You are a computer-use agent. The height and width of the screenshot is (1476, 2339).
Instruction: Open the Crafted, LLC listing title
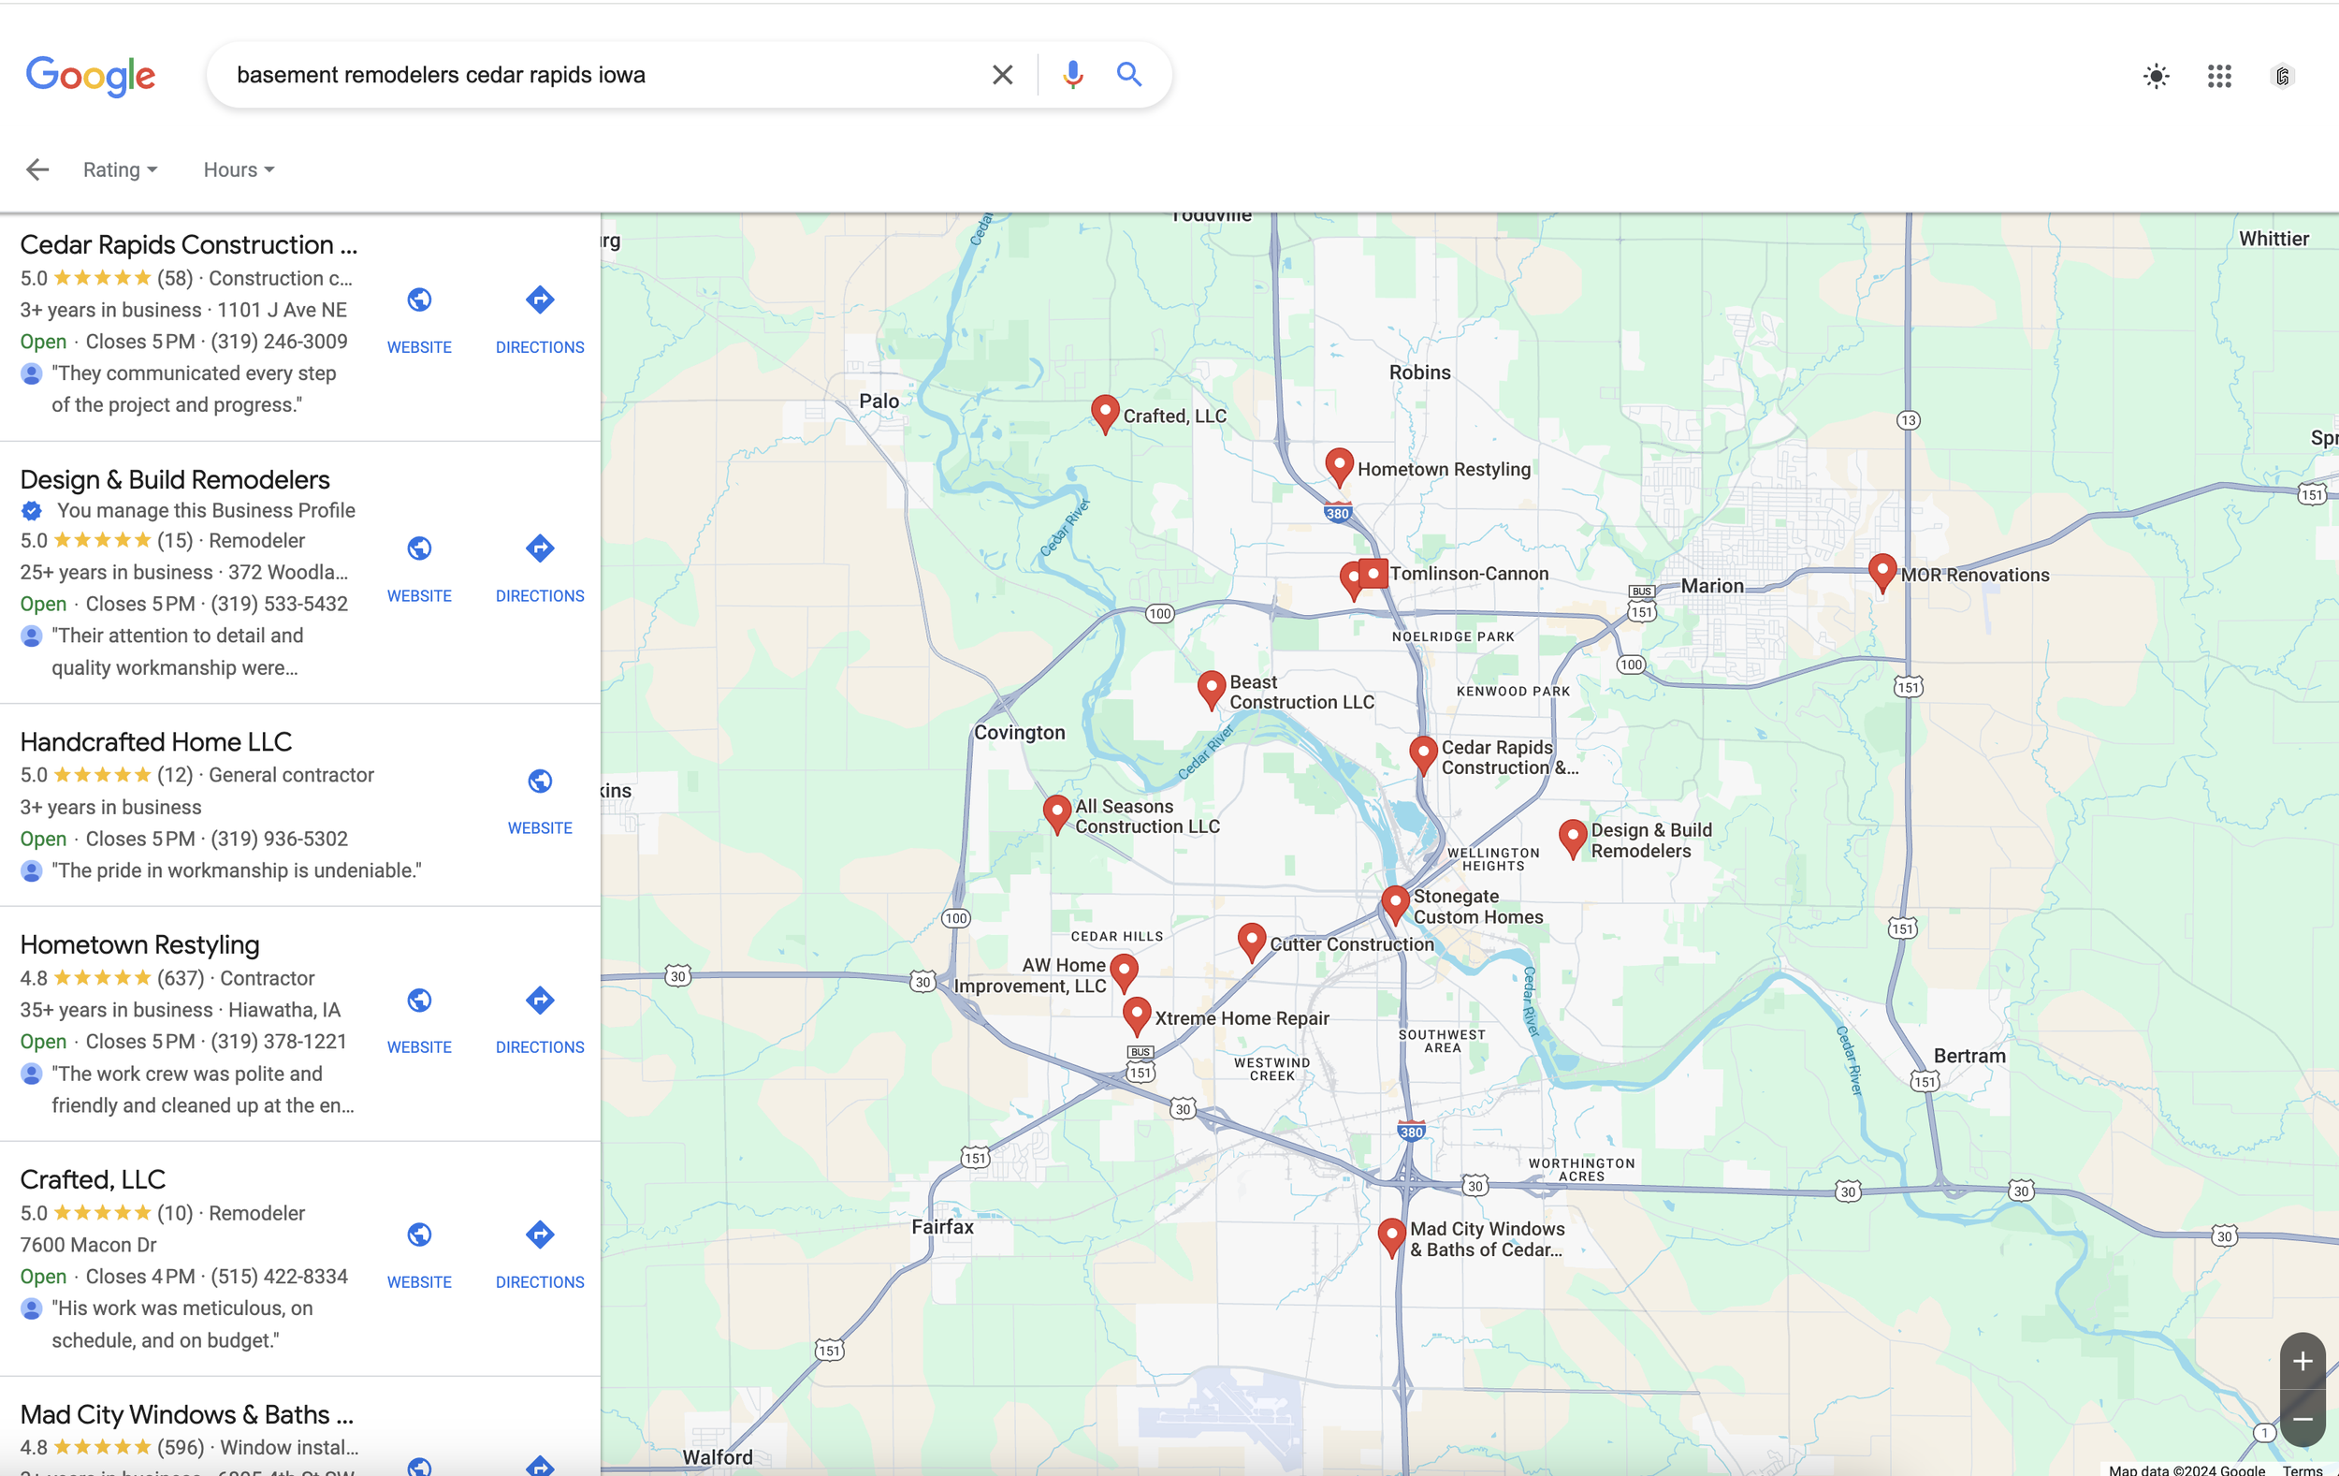(94, 1179)
